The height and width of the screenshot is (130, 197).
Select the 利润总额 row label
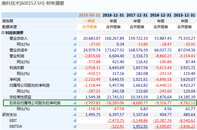pyautogui.click(x=17, y=68)
